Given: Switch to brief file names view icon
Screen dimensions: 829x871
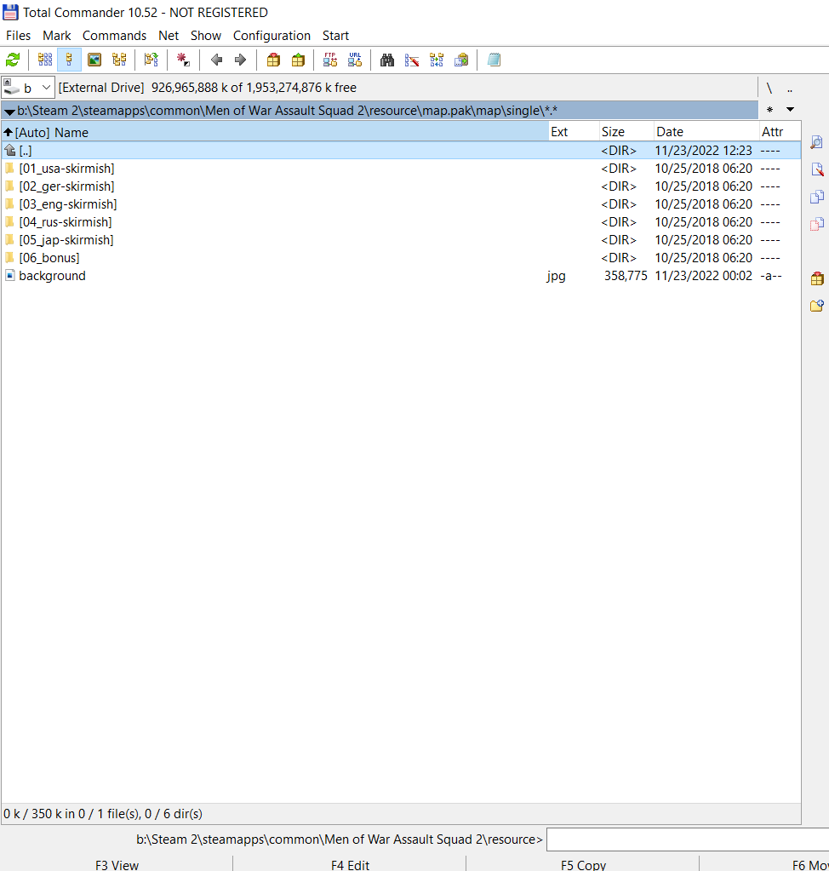Looking at the screenshot, I should tap(45, 60).
